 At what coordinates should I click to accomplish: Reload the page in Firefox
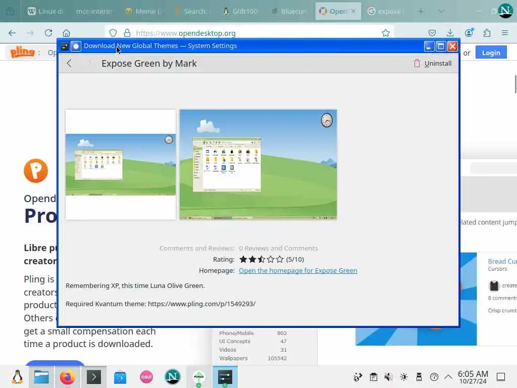48,33
